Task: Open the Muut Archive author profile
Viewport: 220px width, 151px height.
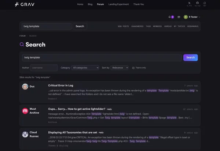Action: [x=34, y=111]
